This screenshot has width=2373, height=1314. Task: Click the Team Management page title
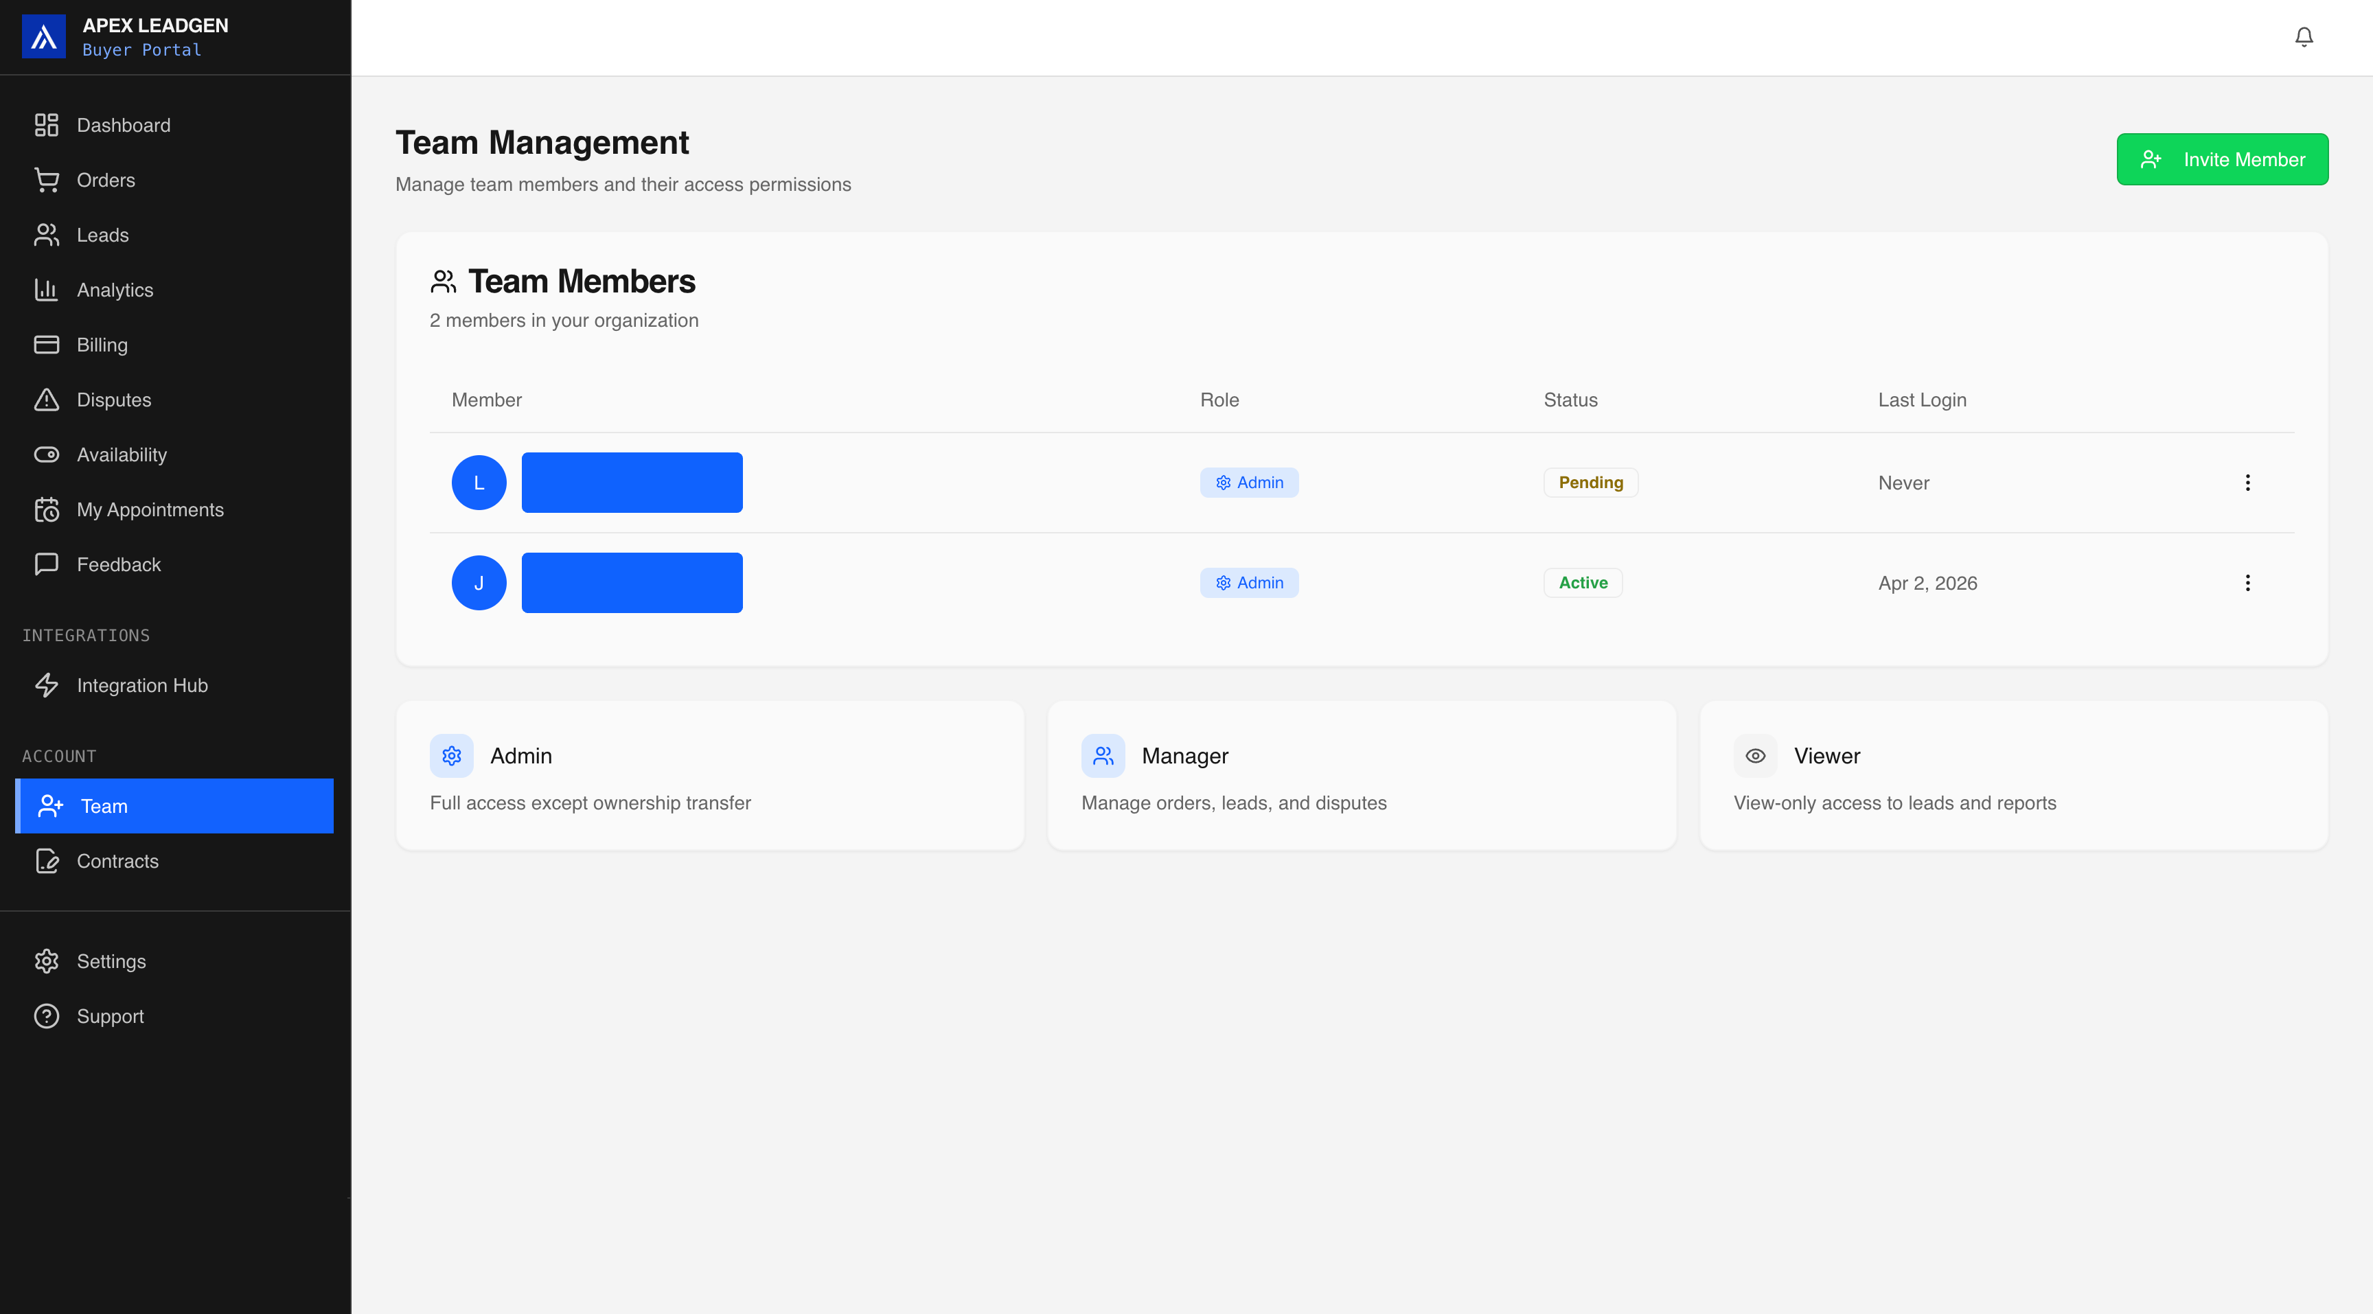pyautogui.click(x=542, y=143)
